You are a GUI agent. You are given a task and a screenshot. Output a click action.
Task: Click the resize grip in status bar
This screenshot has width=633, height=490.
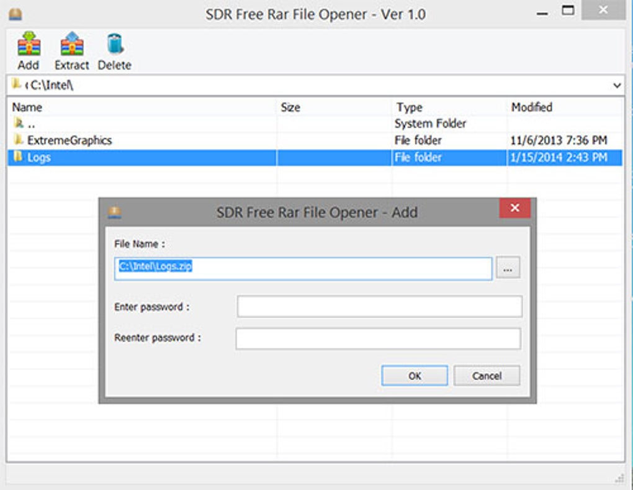point(620,479)
